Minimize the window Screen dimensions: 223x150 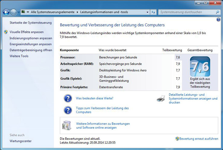tap(199, 3)
